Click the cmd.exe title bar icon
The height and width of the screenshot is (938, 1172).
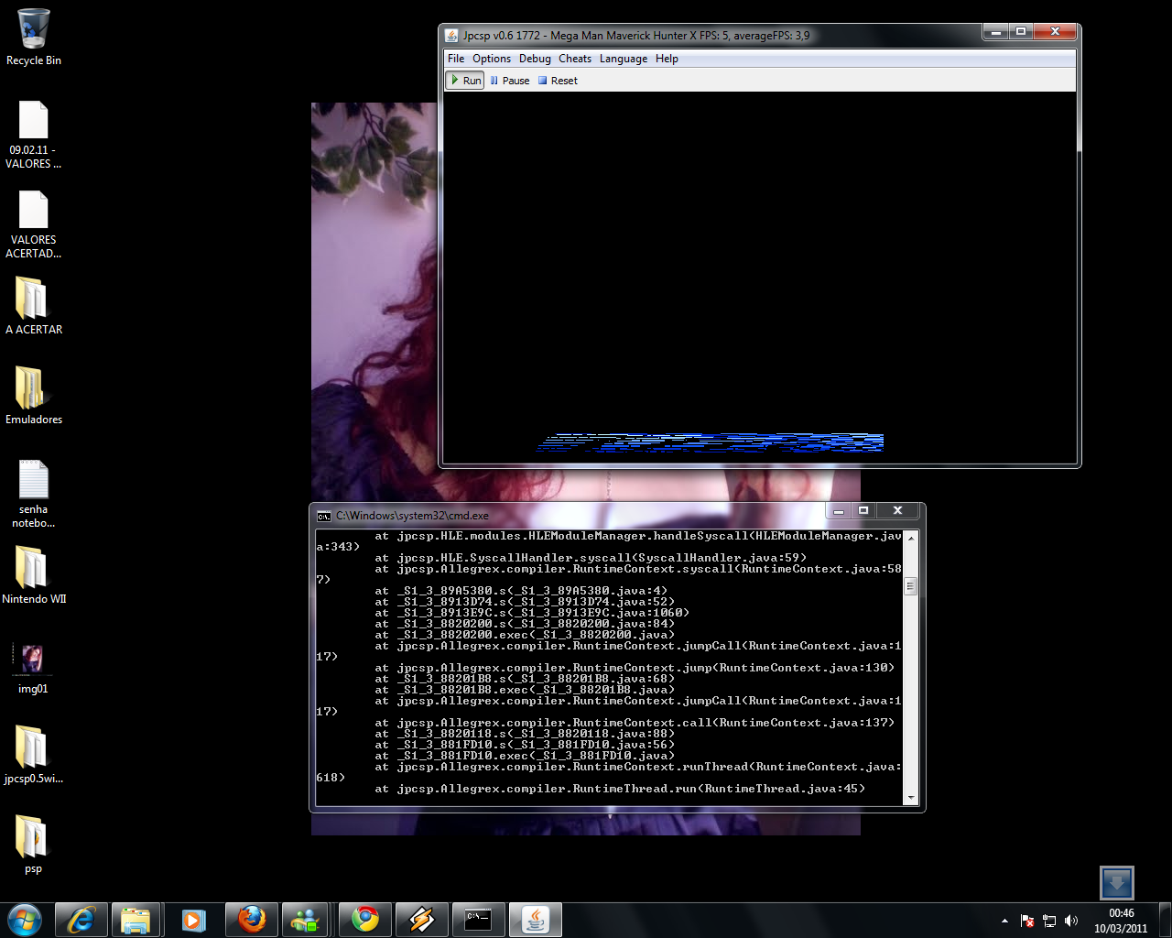tap(323, 516)
